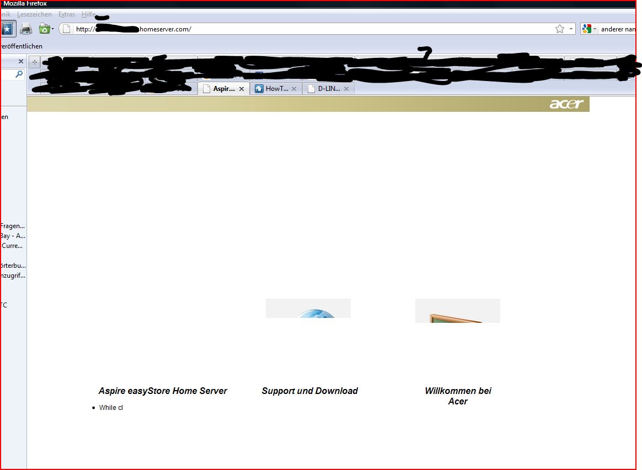Switch to the D-LIN... tab
The image size is (642, 470).
[329, 88]
